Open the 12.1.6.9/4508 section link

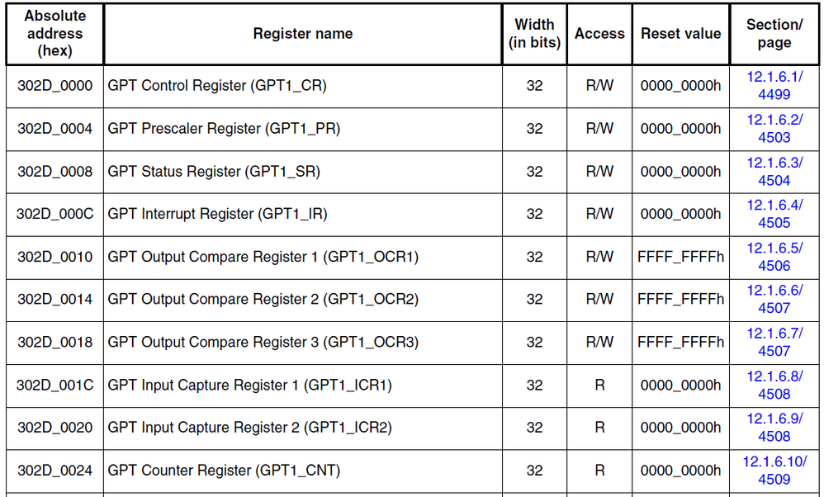(774, 427)
